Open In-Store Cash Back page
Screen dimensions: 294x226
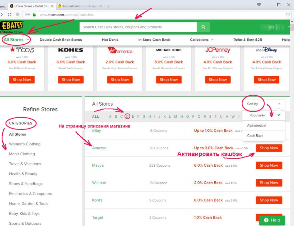click(x=154, y=40)
